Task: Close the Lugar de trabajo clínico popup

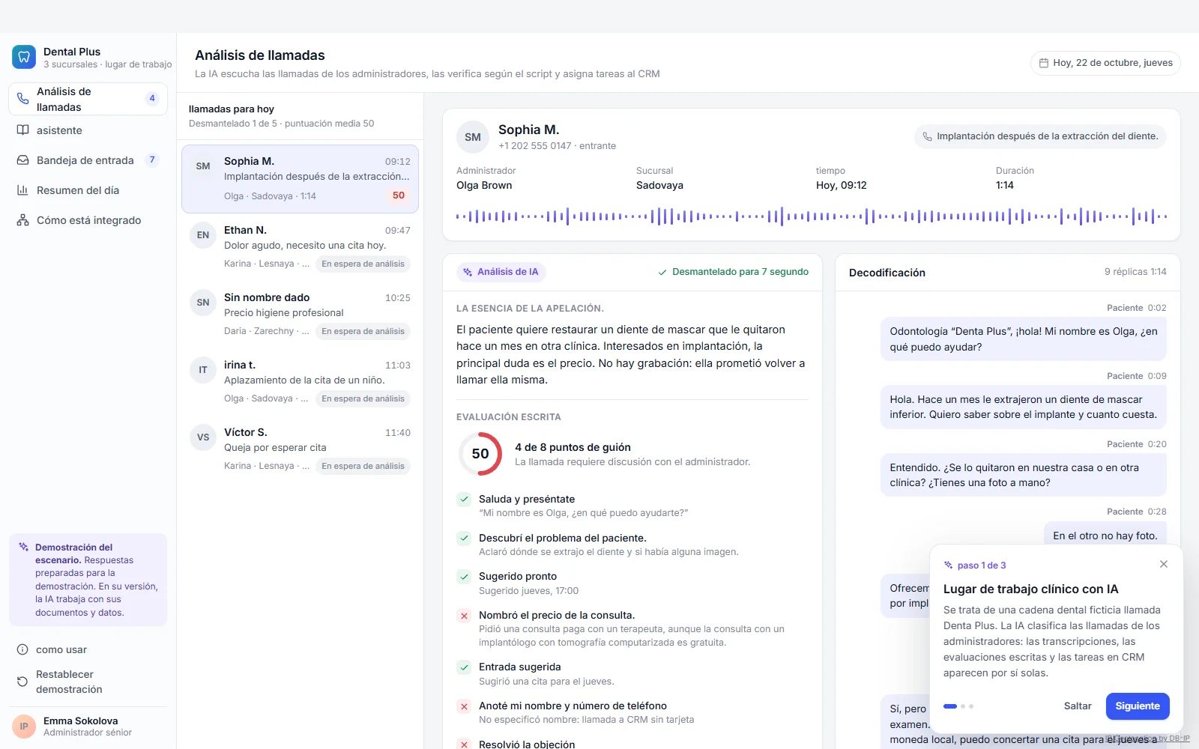Action: [1164, 564]
